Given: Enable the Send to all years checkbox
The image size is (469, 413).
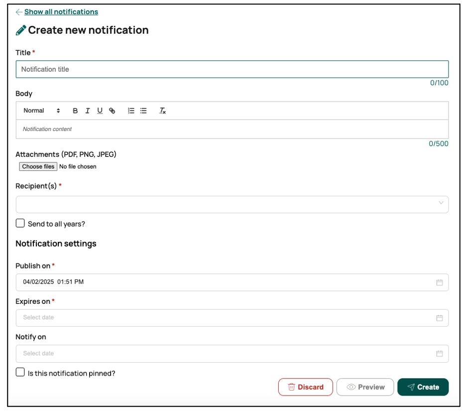Looking at the screenshot, I should [20, 224].
